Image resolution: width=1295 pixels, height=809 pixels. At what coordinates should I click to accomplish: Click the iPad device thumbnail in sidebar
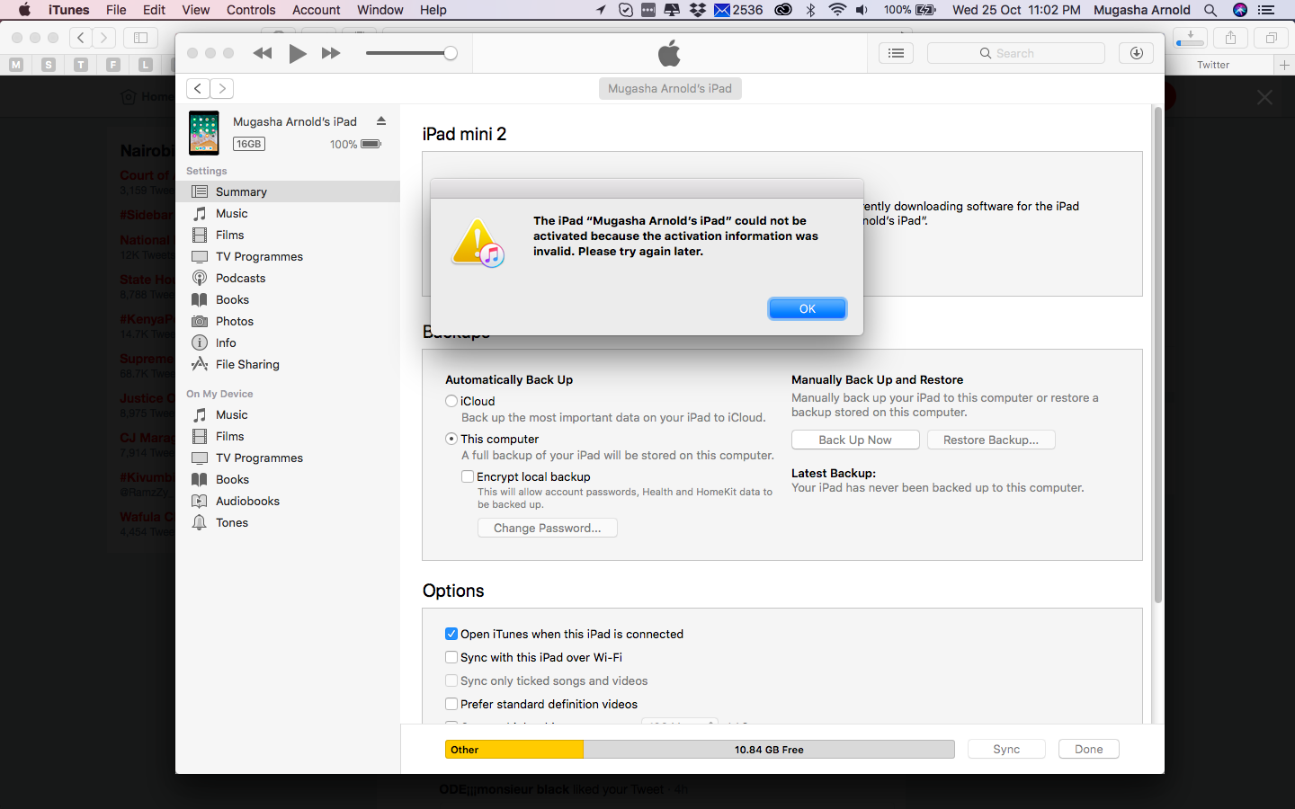coord(204,133)
